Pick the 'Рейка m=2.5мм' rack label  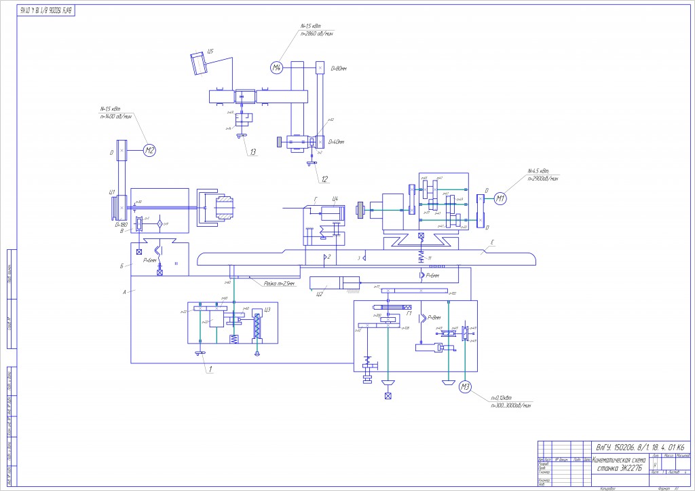tap(279, 283)
